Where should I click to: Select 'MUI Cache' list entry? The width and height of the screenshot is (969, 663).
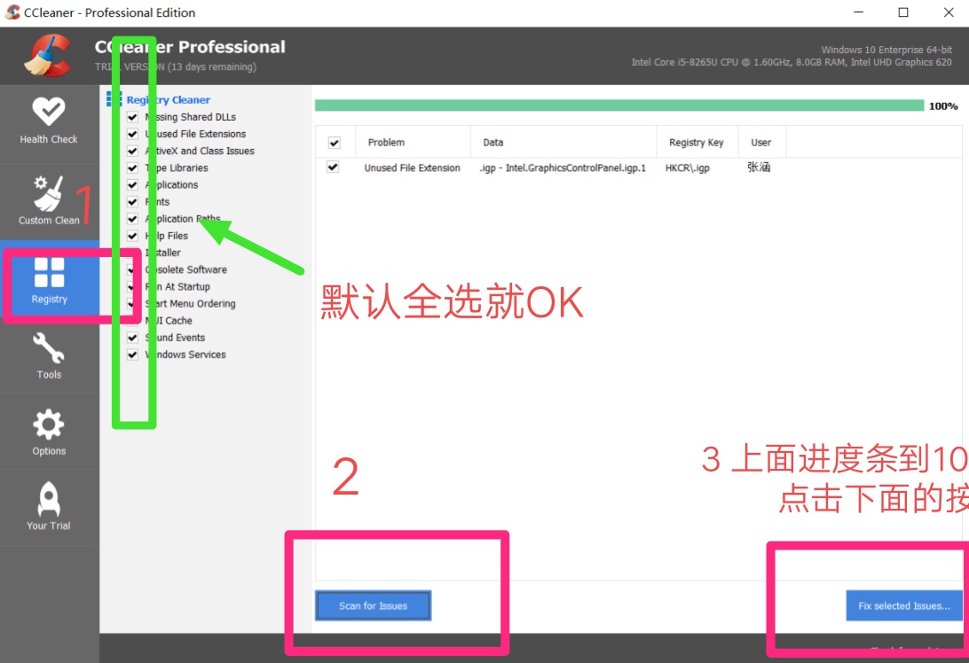[x=169, y=320]
